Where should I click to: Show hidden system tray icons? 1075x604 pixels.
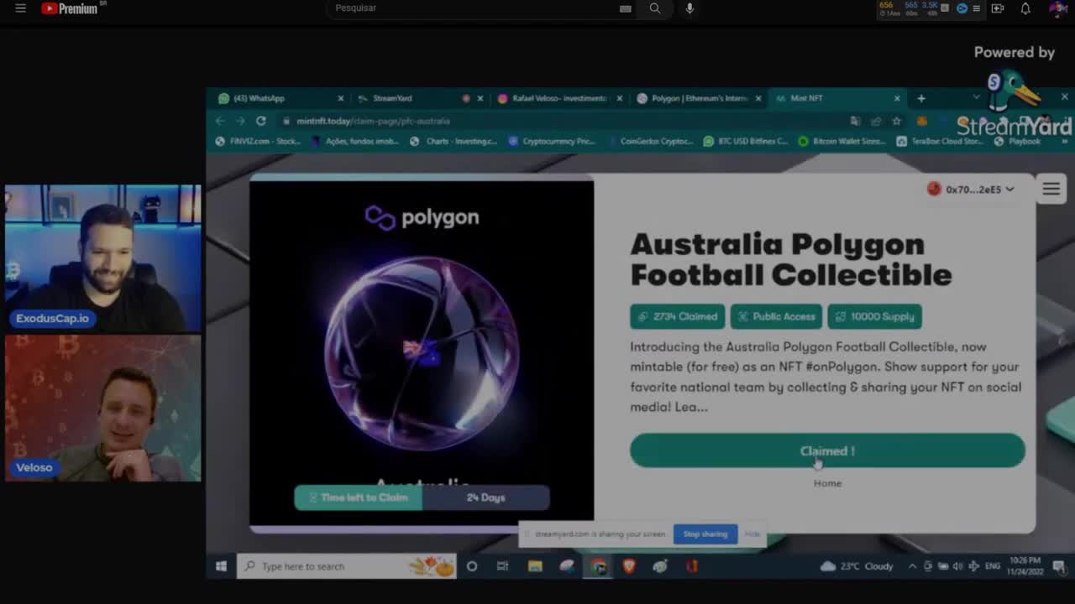click(x=912, y=566)
